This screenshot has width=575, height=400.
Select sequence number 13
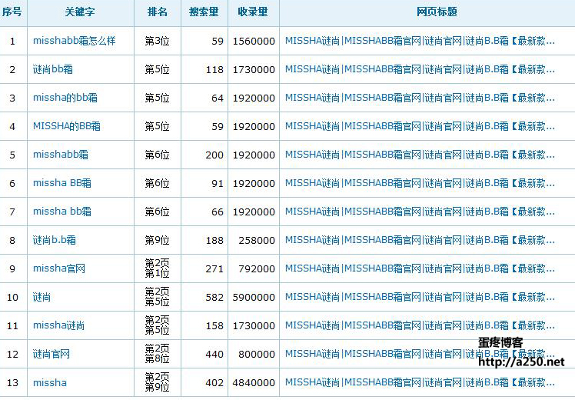pyautogui.click(x=12, y=383)
